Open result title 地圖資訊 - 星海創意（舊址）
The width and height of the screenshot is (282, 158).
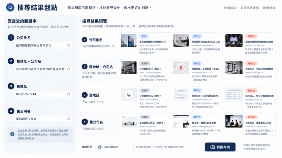pyautogui.click(x=205, y=69)
